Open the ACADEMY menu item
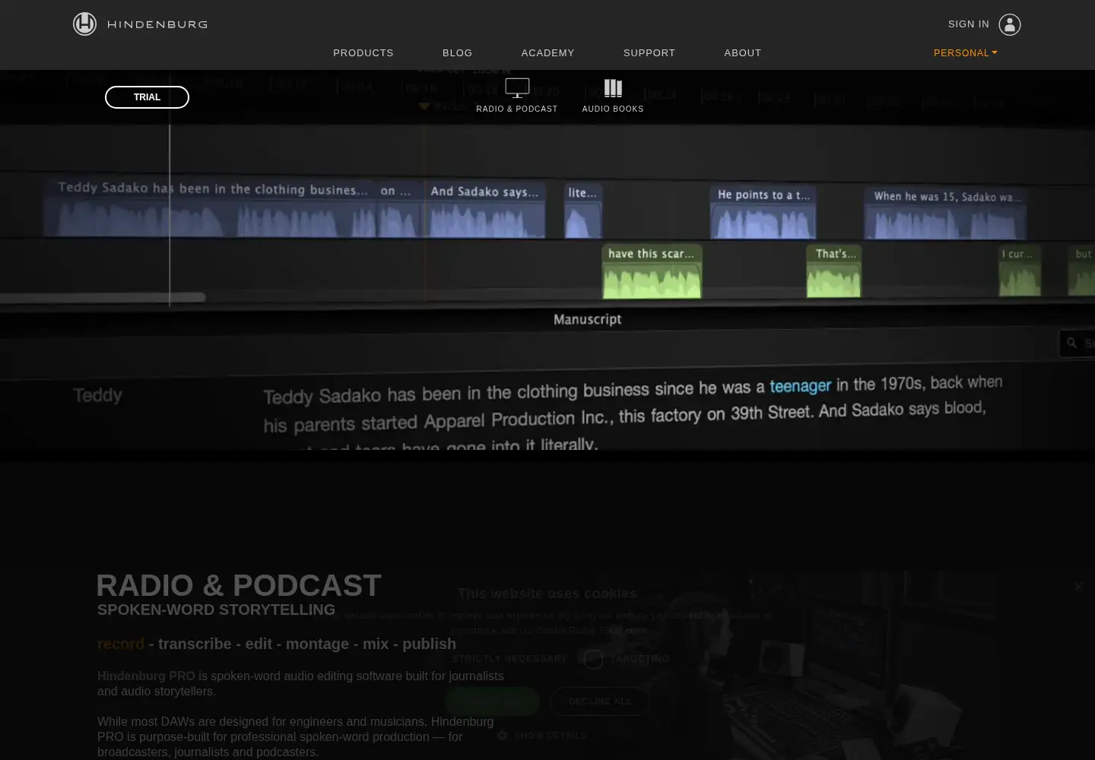1095x760 pixels. coord(548,53)
